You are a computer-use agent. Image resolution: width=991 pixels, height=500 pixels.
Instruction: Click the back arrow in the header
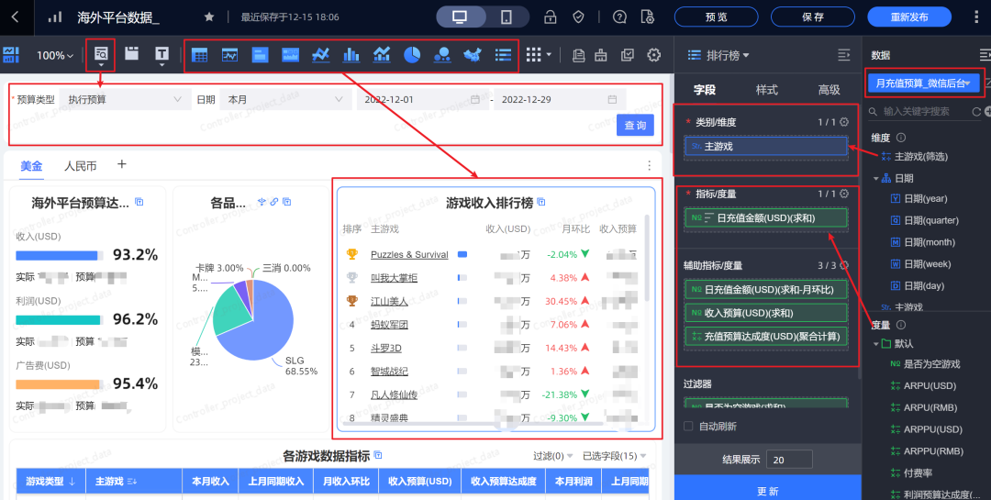16,17
